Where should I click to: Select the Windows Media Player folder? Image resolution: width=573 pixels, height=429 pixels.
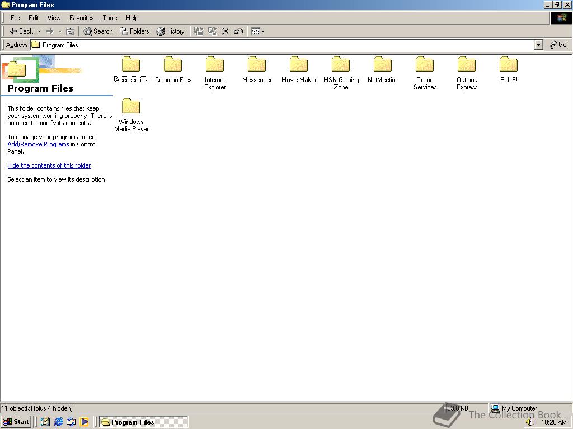click(x=131, y=115)
